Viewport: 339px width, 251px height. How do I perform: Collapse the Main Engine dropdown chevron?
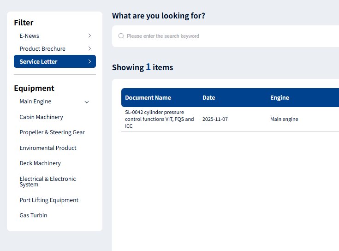[x=87, y=102]
